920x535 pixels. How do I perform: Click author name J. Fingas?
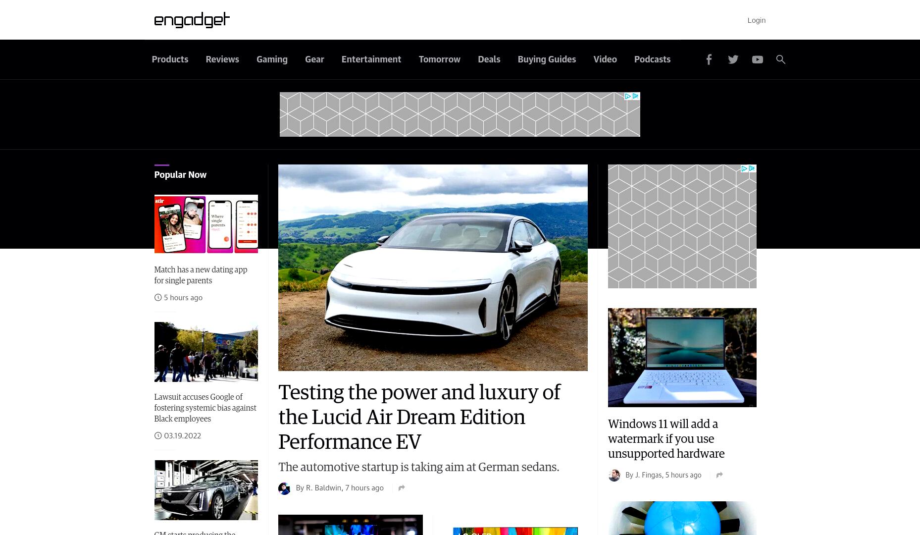pyautogui.click(x=648, y=475)
